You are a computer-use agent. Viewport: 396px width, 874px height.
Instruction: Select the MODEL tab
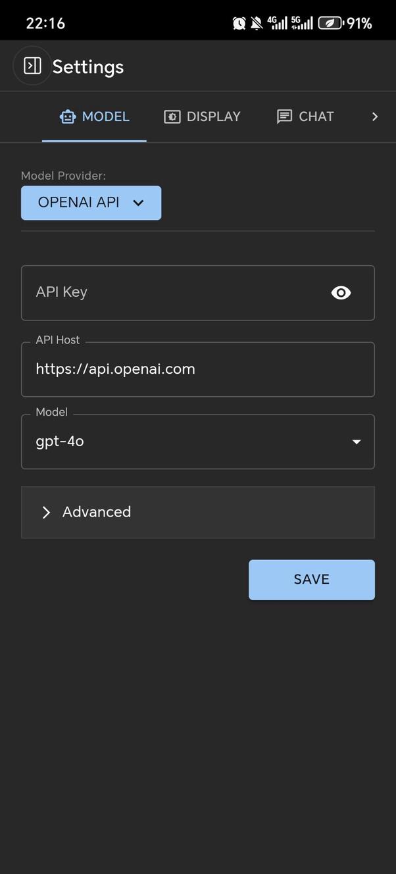(94, 116)
